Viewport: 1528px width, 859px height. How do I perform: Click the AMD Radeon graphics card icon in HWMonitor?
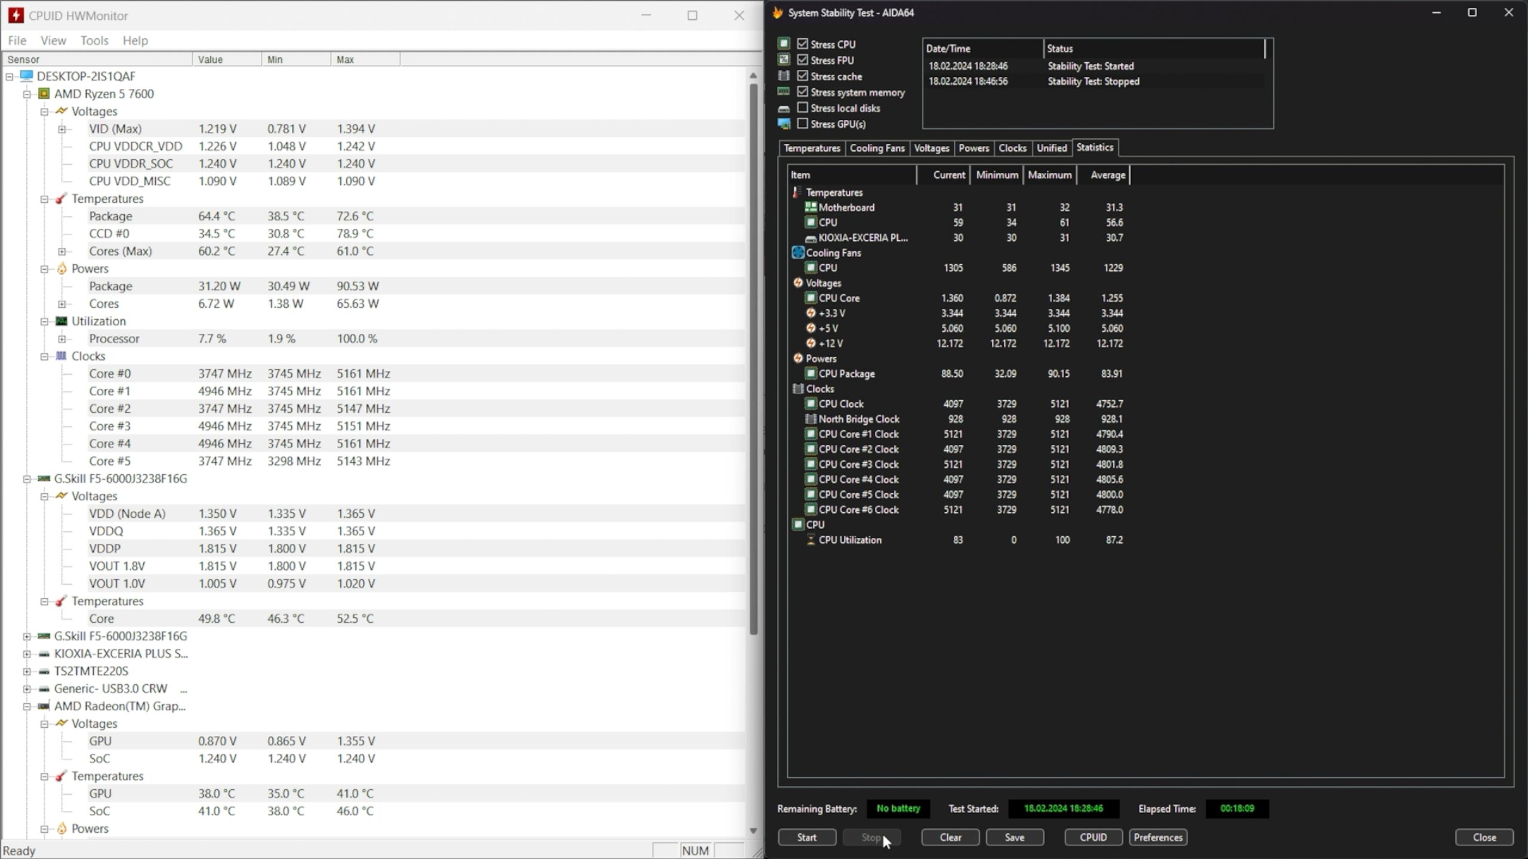click(x=44, y=706)
